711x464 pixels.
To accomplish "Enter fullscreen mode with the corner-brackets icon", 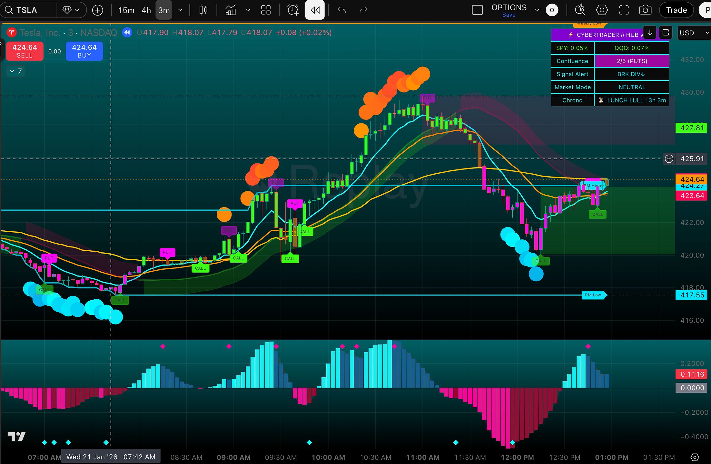I will 624,10.
